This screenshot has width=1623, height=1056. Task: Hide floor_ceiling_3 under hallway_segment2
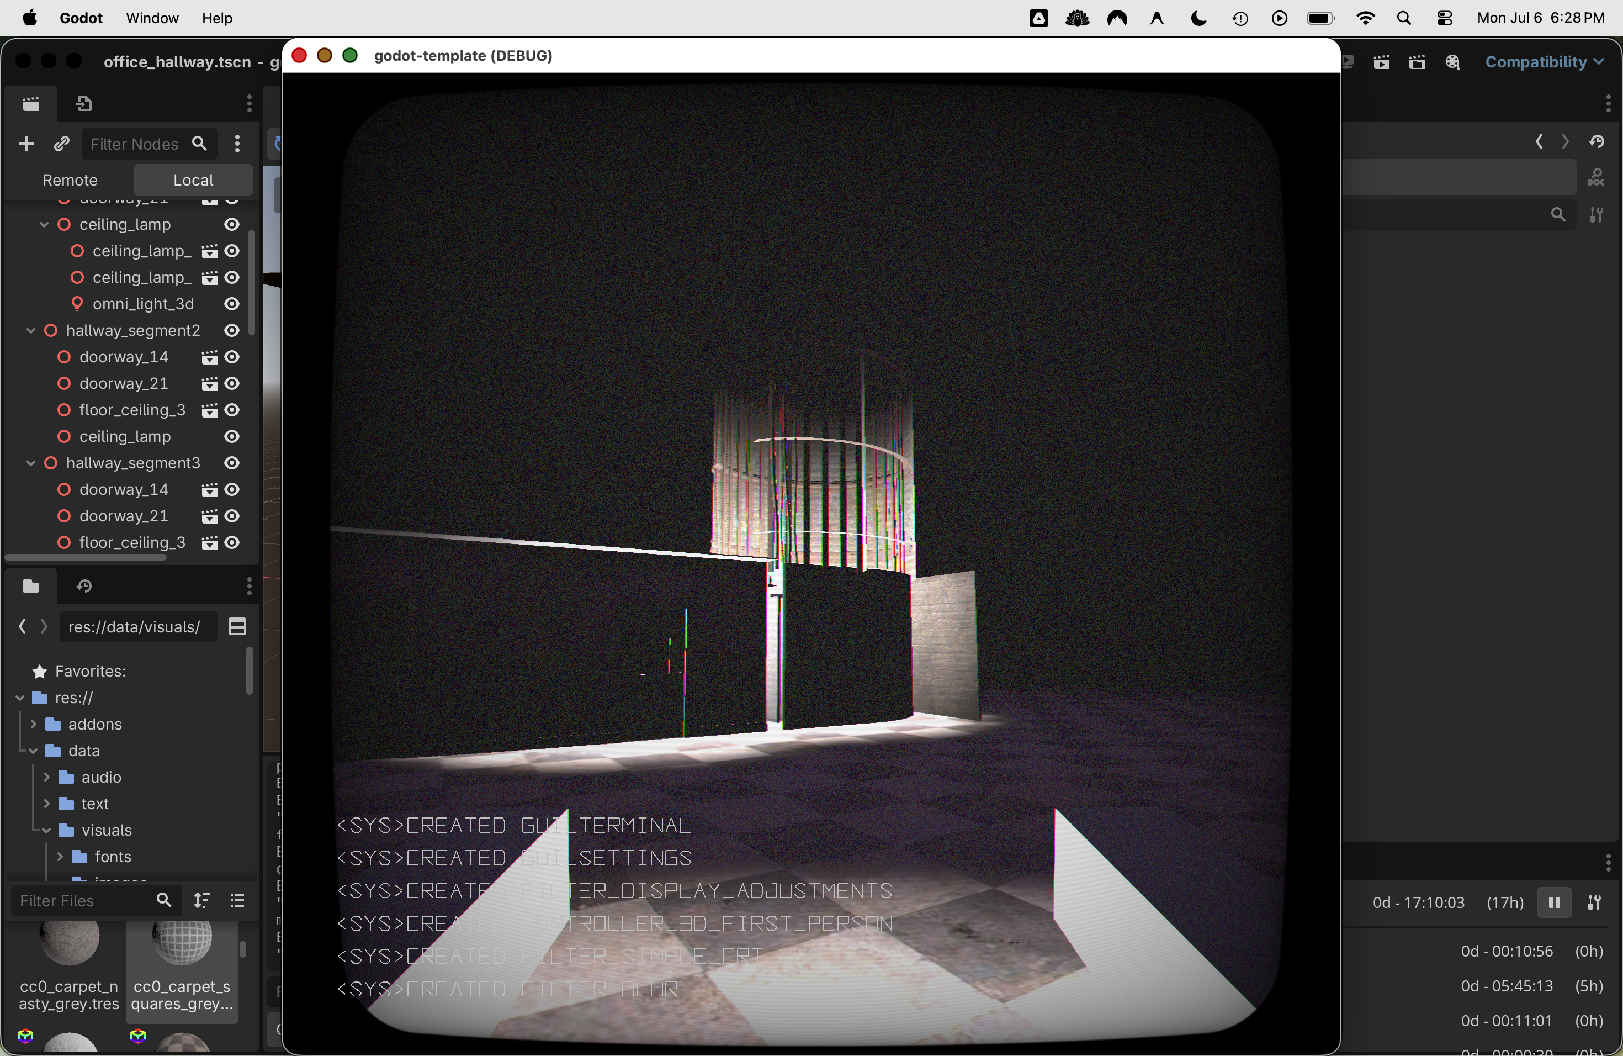pyautogui.click(x=232, y=410)
